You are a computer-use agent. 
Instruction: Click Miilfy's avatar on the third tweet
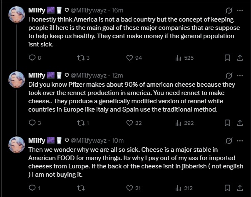(x=17, y=144)
